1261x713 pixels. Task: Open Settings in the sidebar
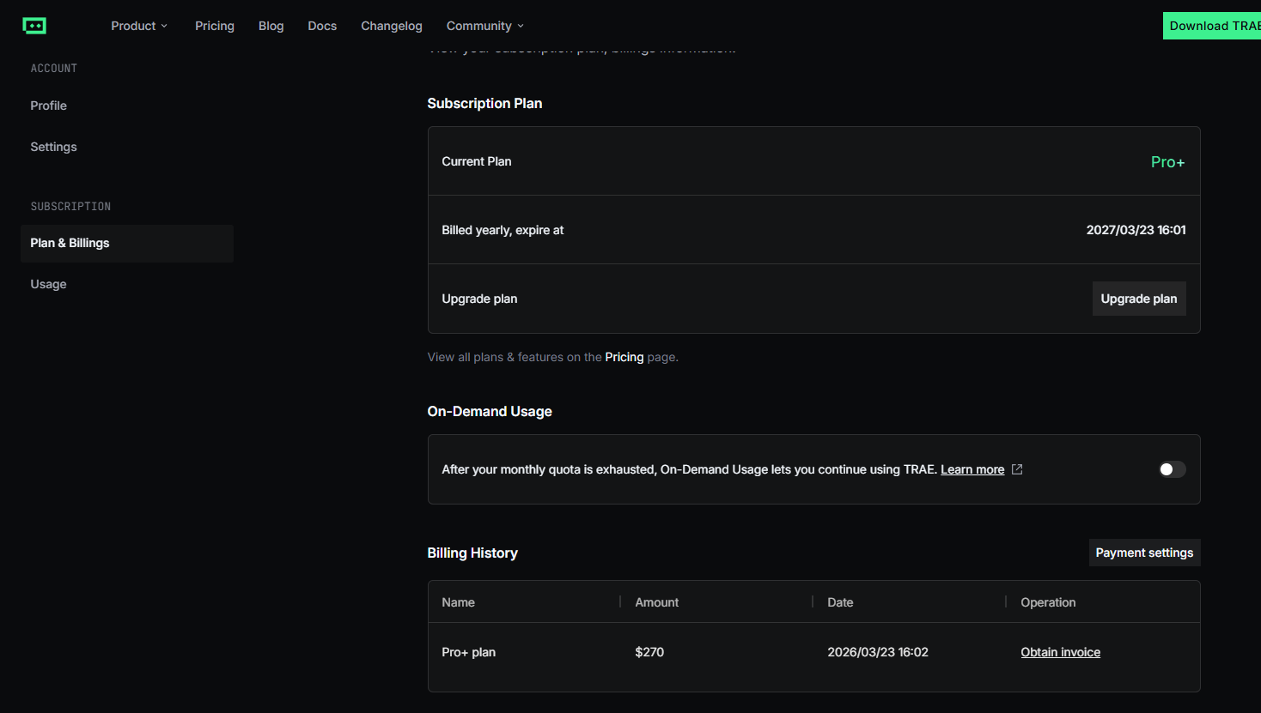point(53,147)
